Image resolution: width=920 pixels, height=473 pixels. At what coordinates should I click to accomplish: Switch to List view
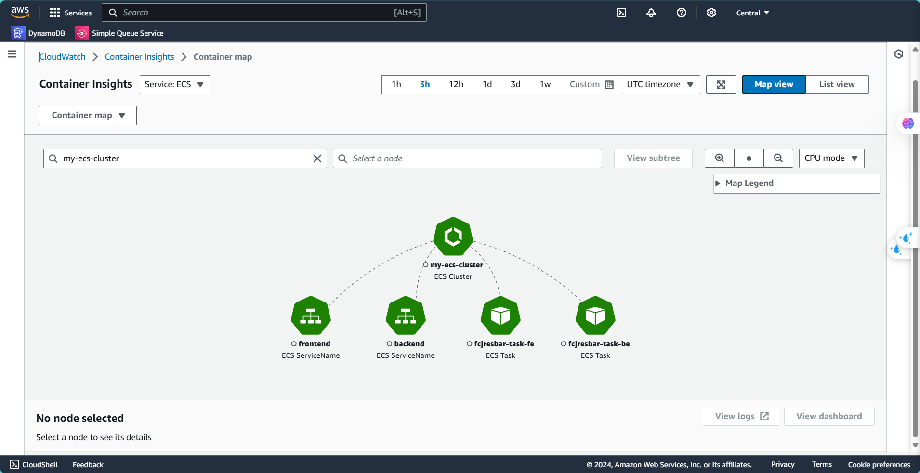tap(837, 84)
